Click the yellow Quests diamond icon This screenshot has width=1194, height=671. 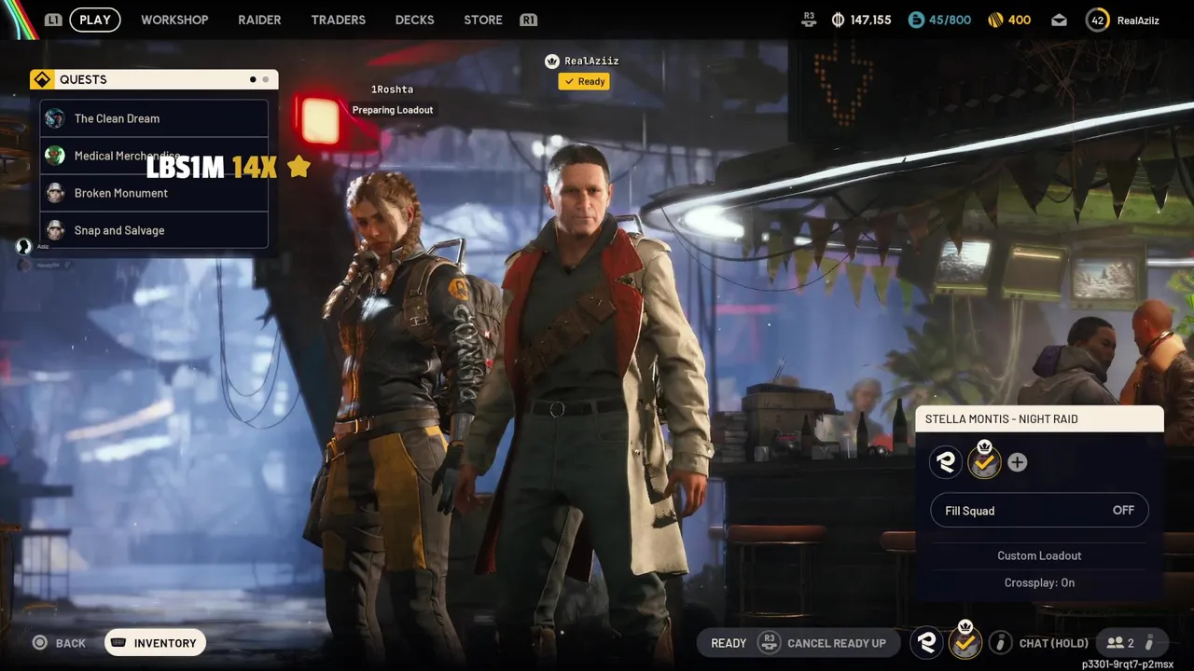click(41, 79)
